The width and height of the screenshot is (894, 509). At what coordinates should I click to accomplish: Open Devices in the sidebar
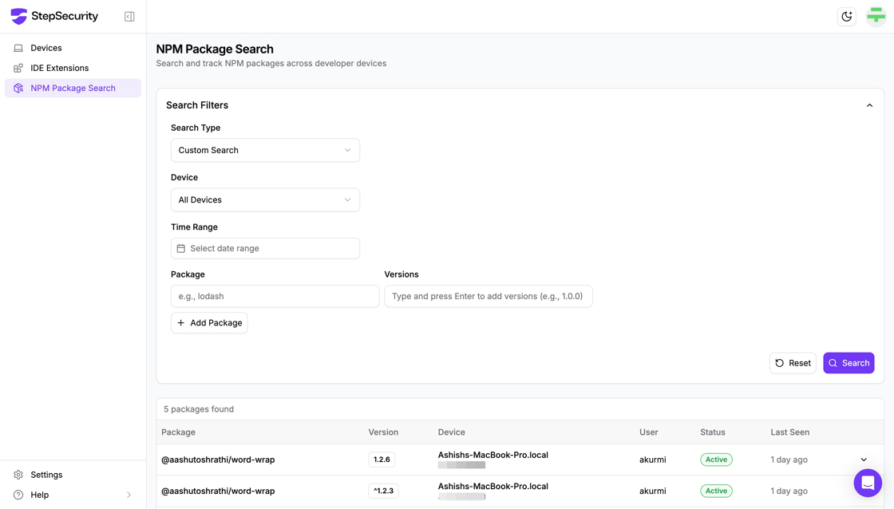[x=46, y=48]
